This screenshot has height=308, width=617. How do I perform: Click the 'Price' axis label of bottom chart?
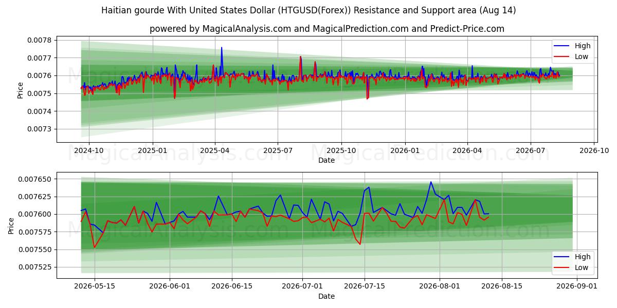[11, 225]
